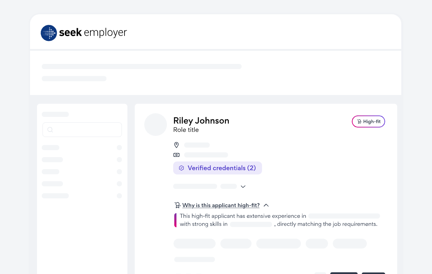
Task: Expand the chevron below Verified credentials
Action: pyautogui.click(x=243, y=187)
